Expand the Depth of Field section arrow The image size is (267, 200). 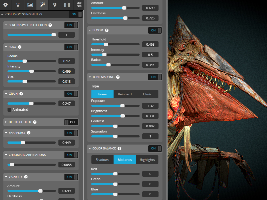click(6, 122)
